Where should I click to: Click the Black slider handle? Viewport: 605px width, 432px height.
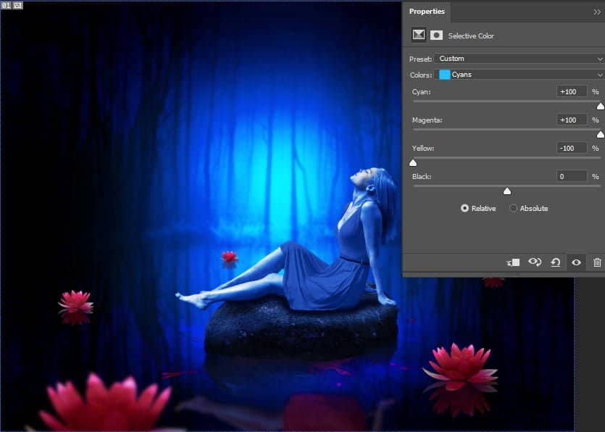click(x=507, y=191)
